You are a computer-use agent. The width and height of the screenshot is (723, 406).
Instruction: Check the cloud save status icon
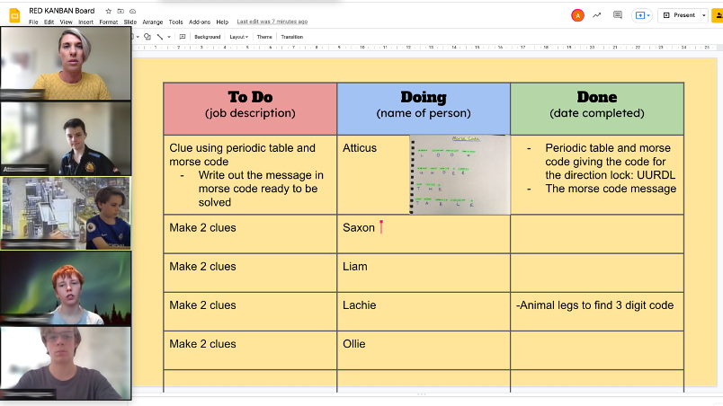click(x=133, y=11)
